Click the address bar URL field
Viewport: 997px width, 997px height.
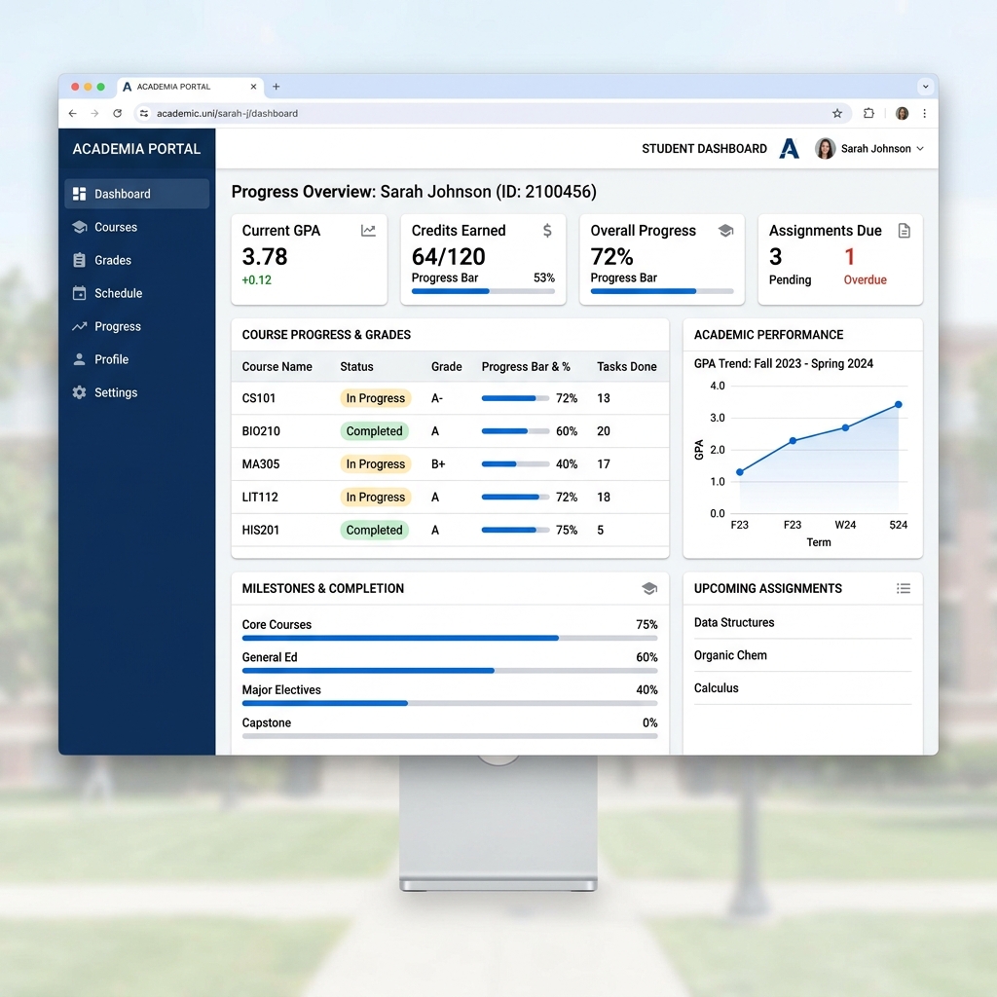[x=490, y=113]
